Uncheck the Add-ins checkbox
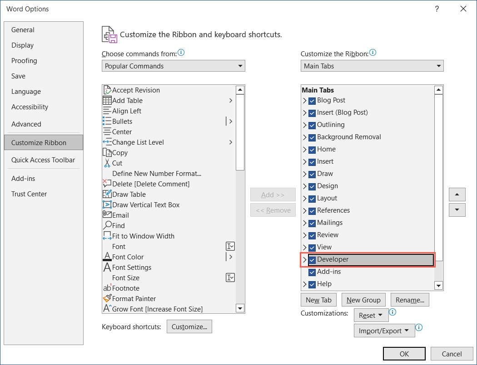Viewport: 477px width, 365px height. [x=312, y=272]
